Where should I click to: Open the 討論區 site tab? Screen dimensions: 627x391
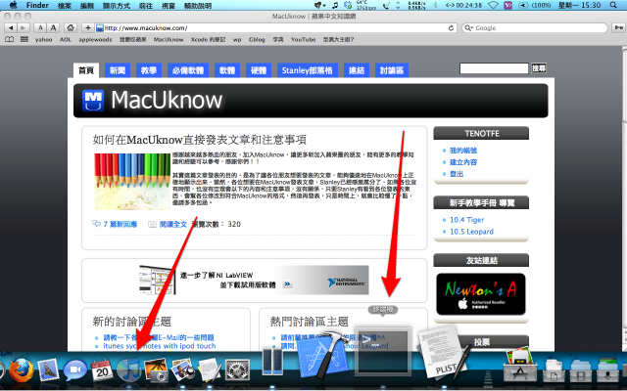392,70
